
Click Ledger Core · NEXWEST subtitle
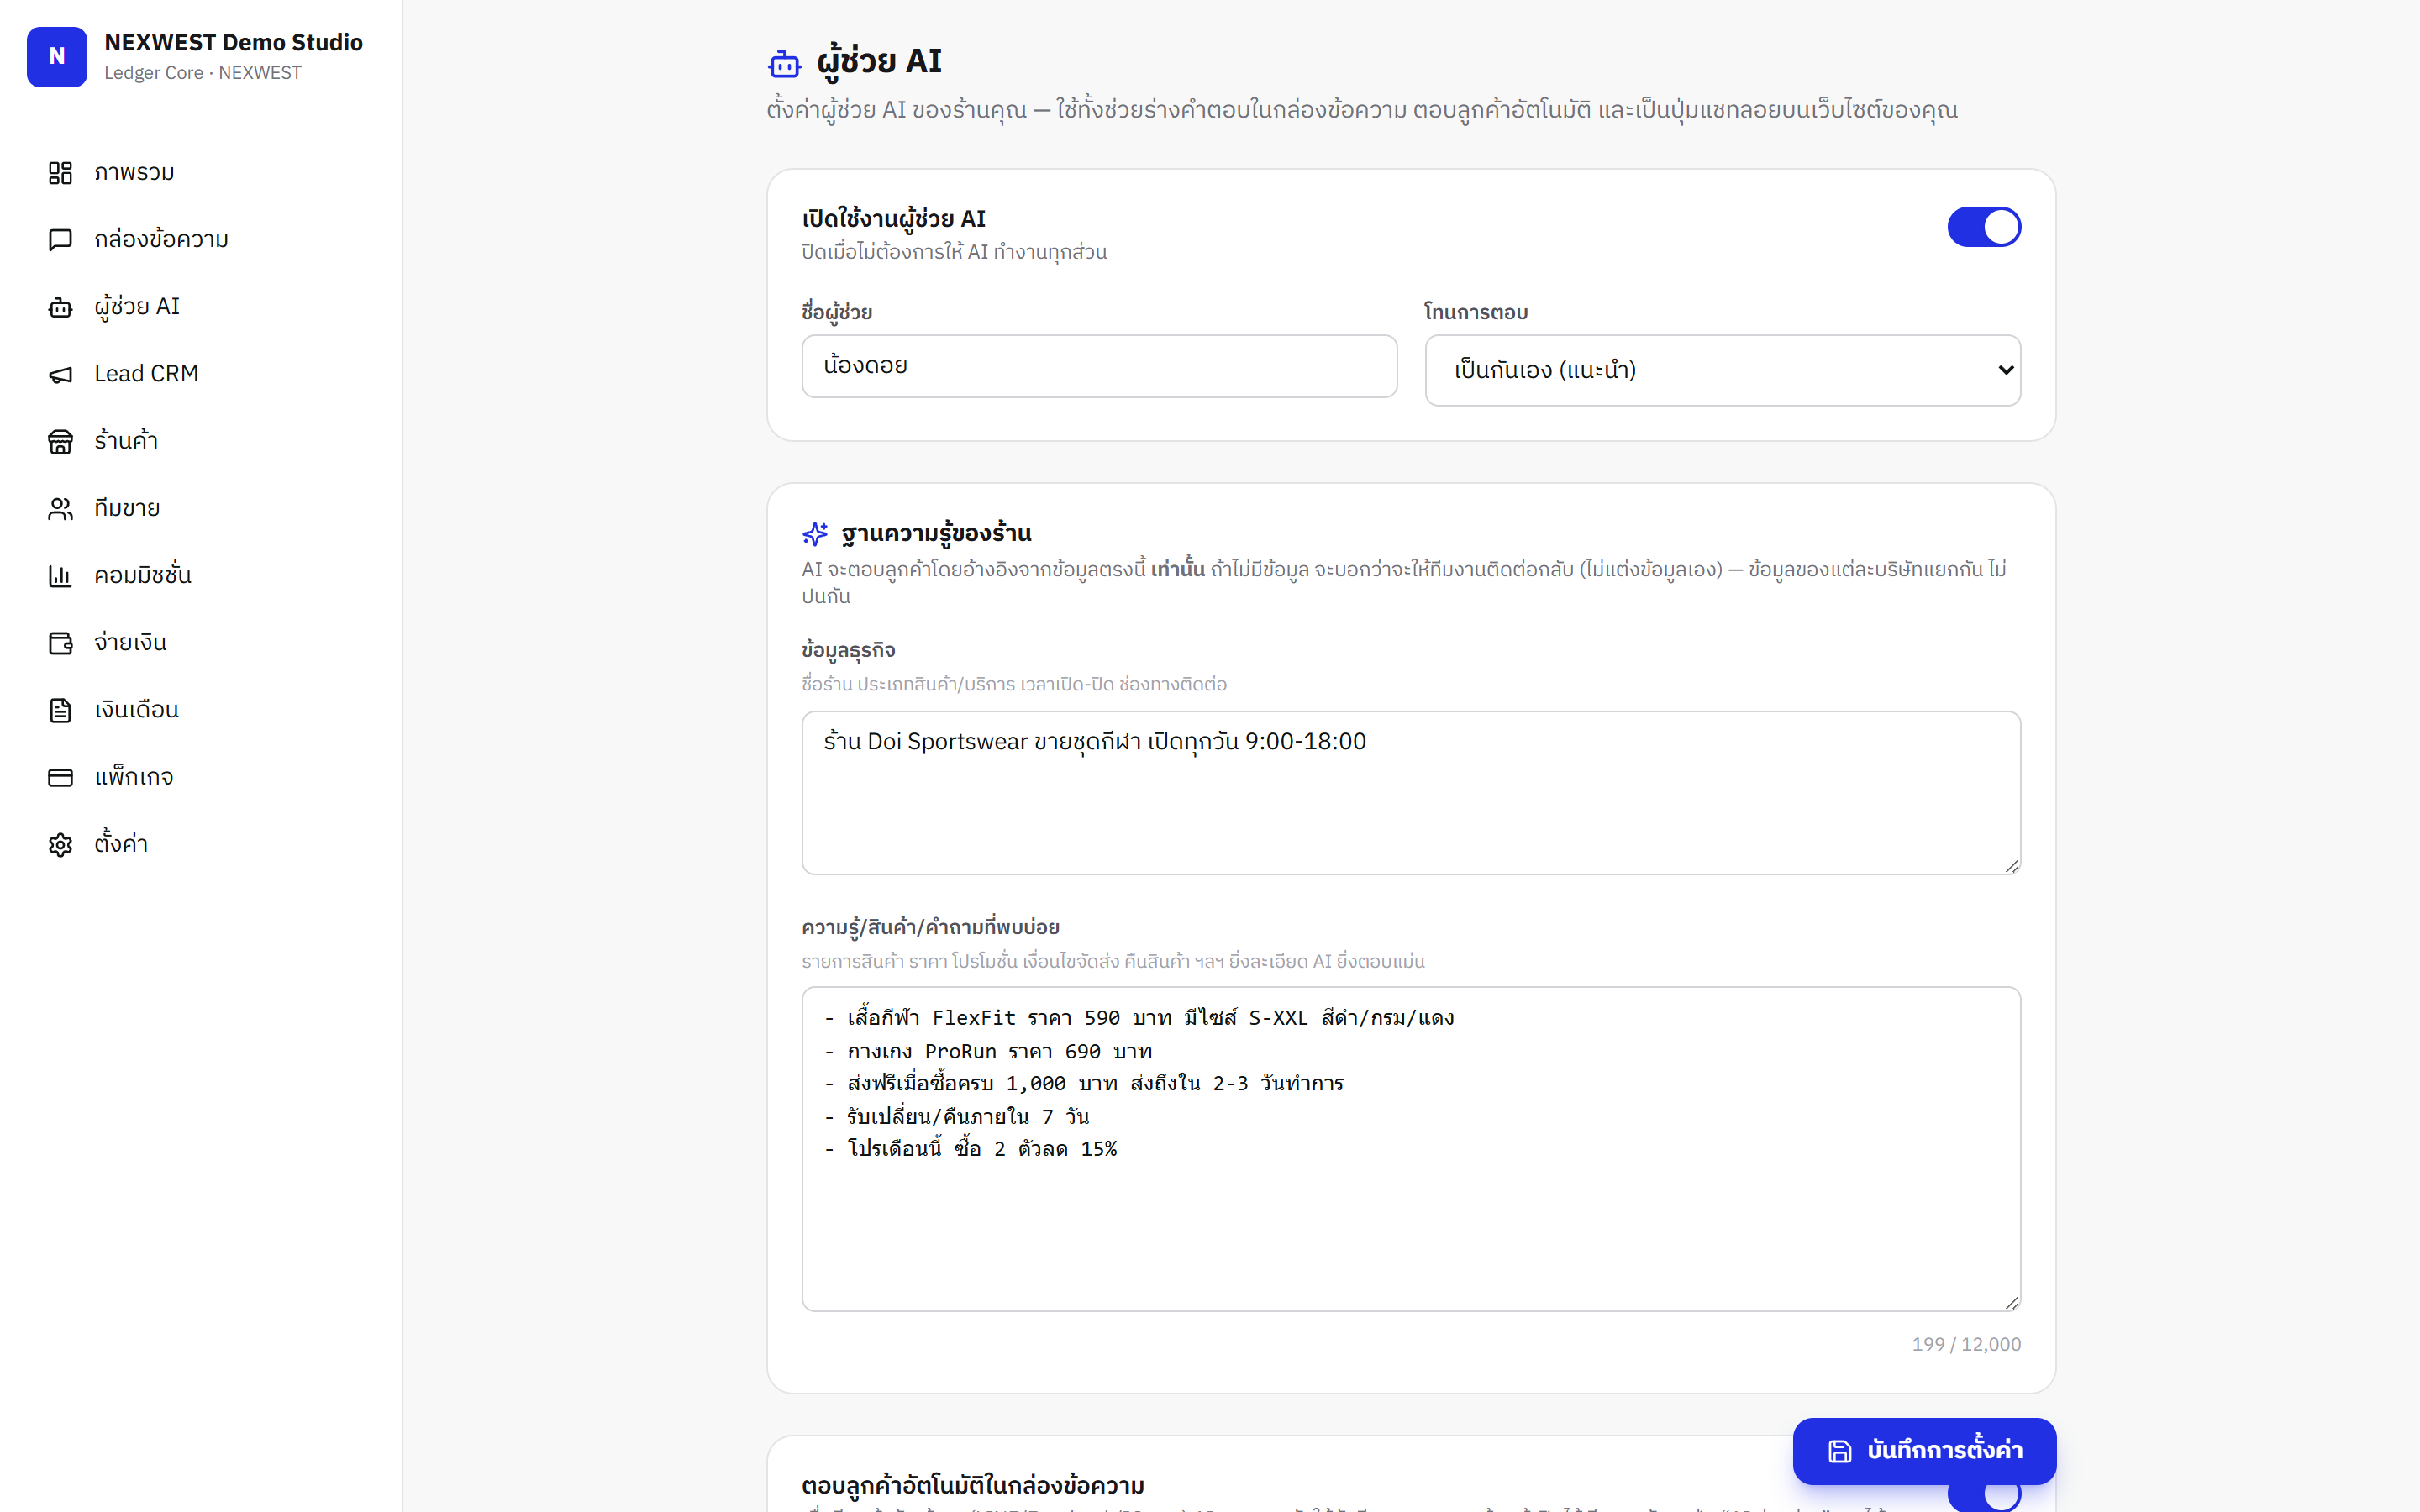coord(202,73)
